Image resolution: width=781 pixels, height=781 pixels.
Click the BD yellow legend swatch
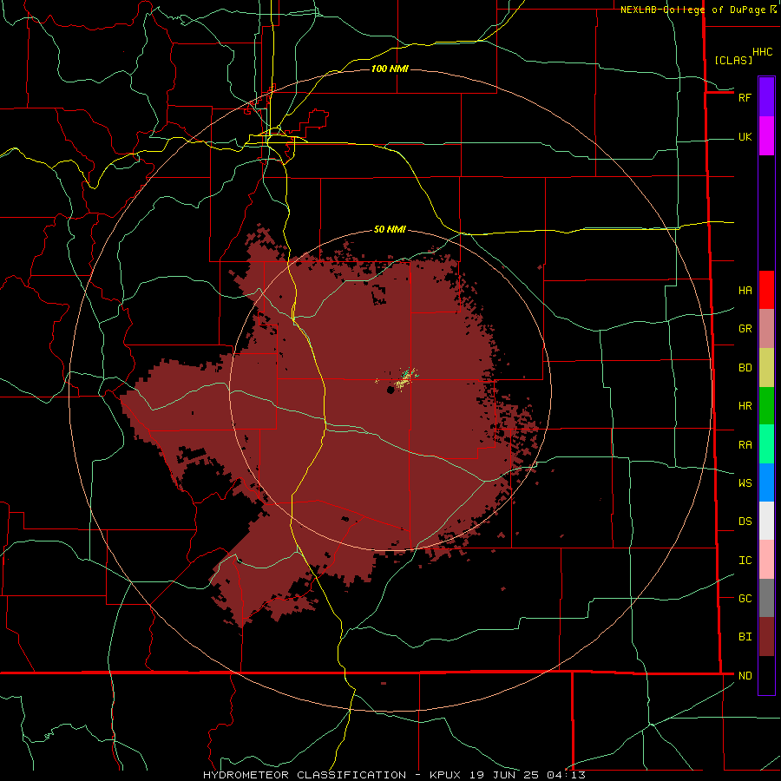[766, 368]
